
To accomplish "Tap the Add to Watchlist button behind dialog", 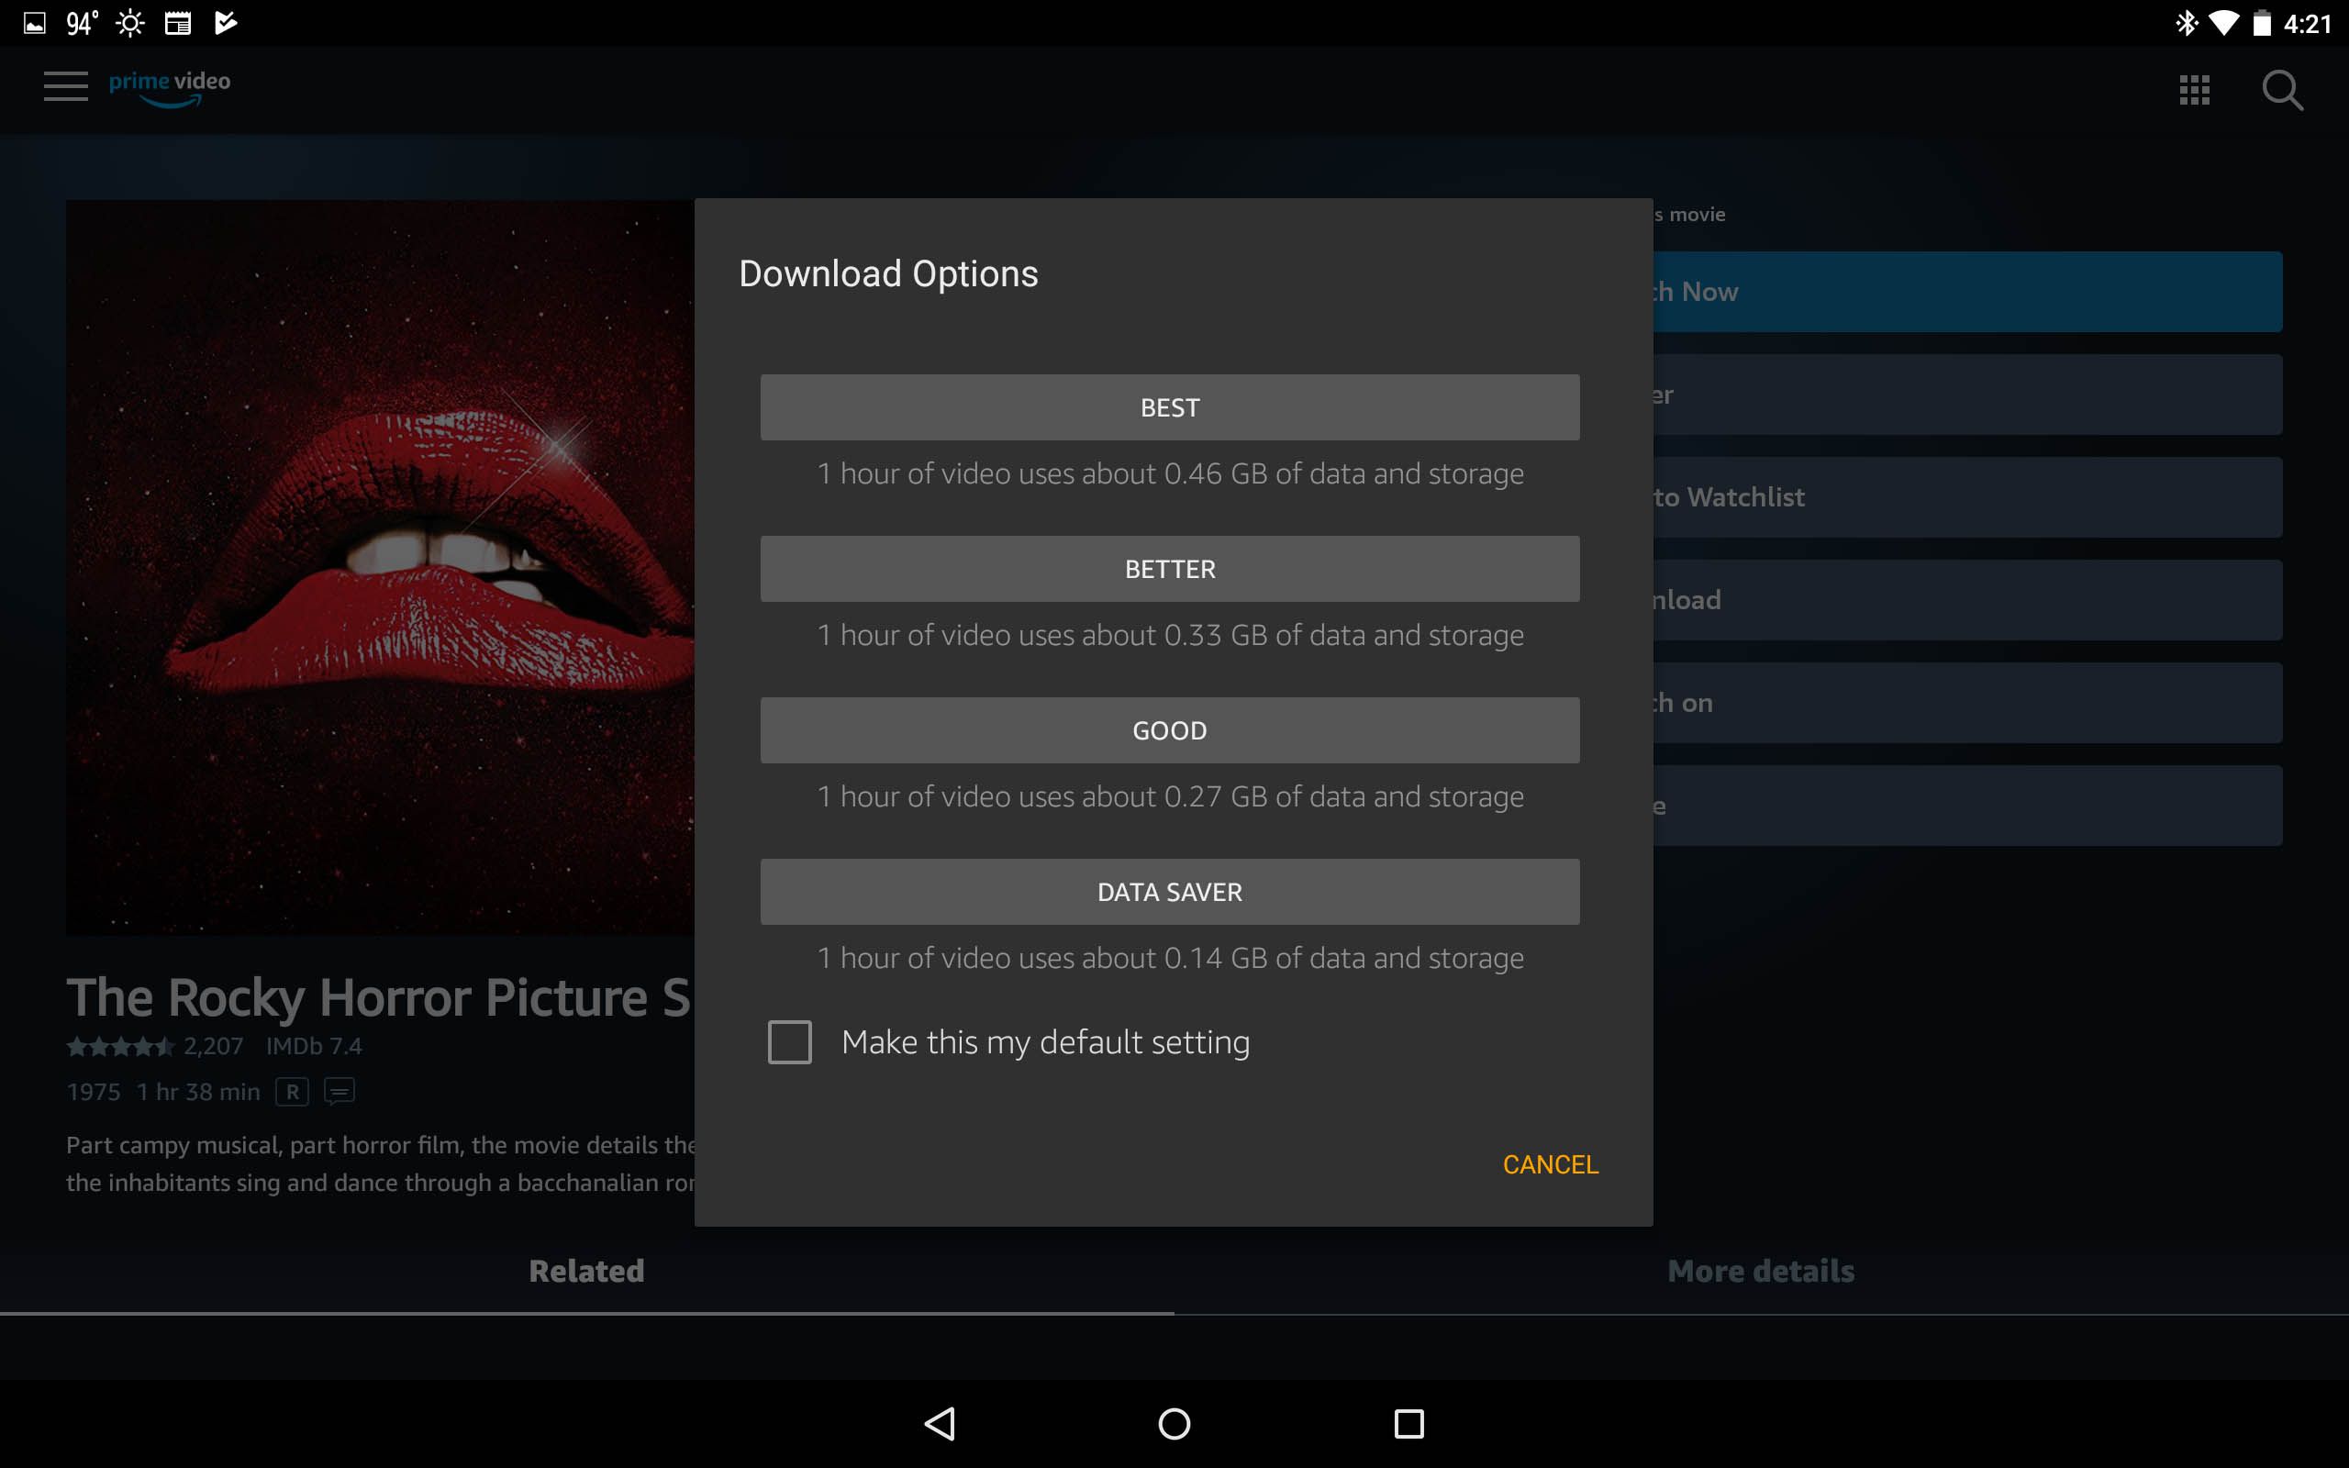I will coord(1967,497).
